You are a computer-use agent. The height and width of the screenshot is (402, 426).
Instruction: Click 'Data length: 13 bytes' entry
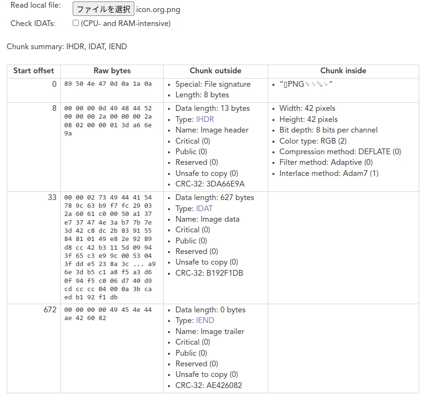(212, 108)
